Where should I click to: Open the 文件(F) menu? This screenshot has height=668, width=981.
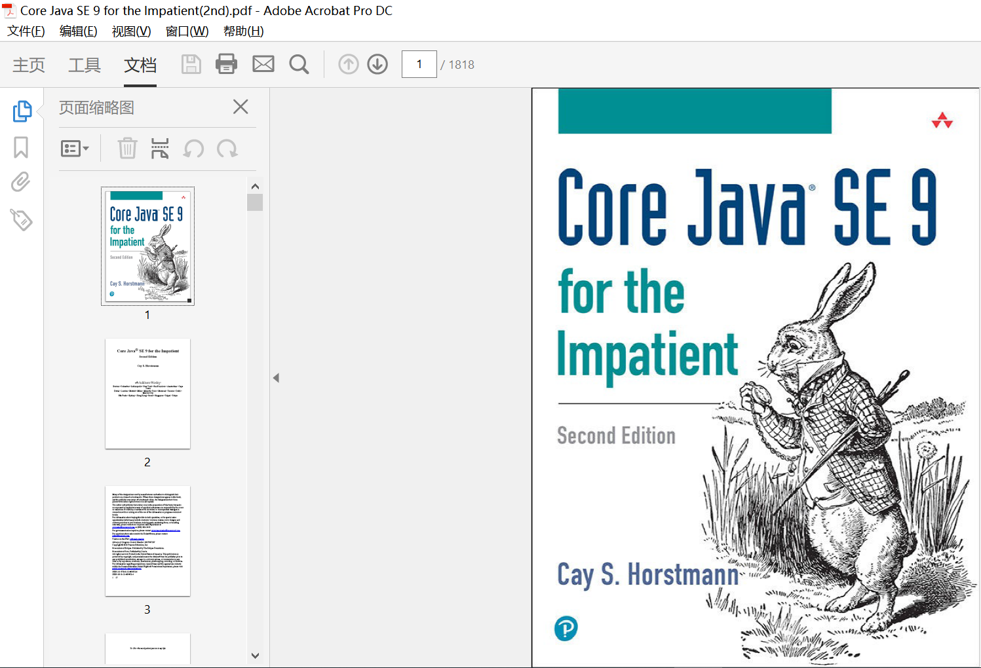coord(26,31)
